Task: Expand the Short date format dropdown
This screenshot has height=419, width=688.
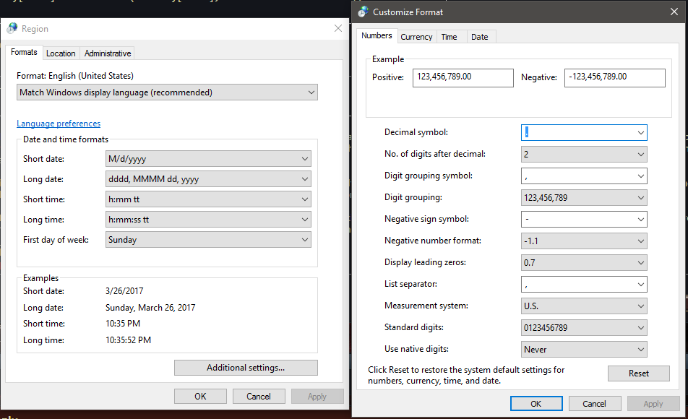Action: pos(208,159)
